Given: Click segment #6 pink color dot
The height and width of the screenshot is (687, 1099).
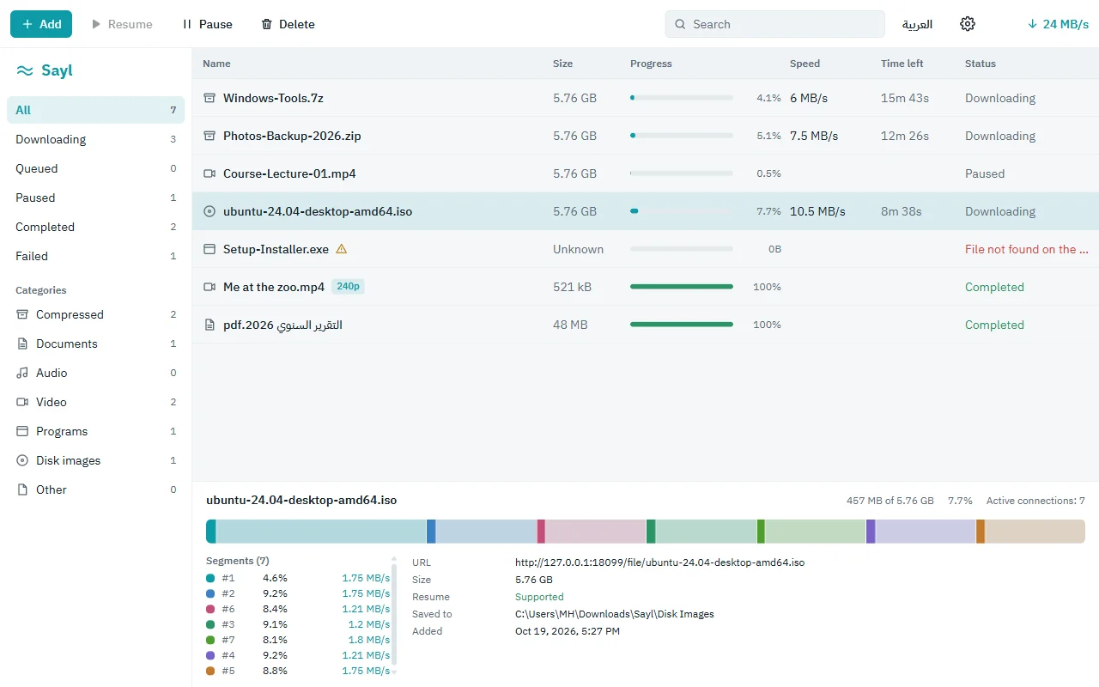Looking at the screenshot, I should 210,609.
